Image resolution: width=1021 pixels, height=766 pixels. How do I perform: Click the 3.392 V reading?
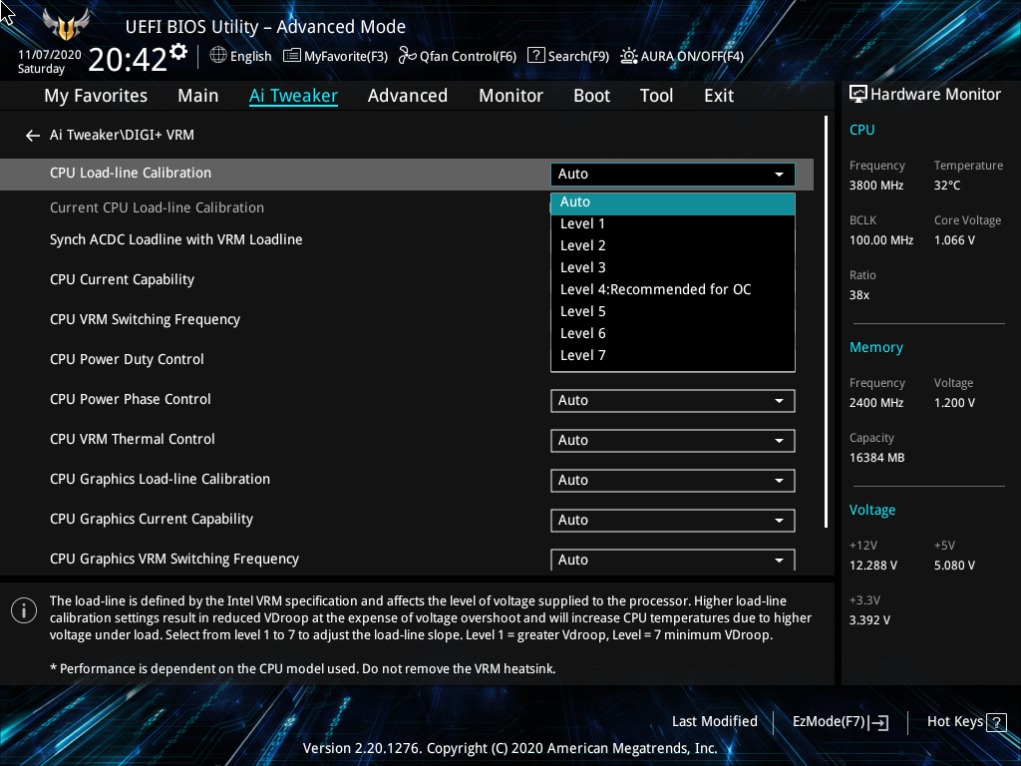tap(869, 620)
